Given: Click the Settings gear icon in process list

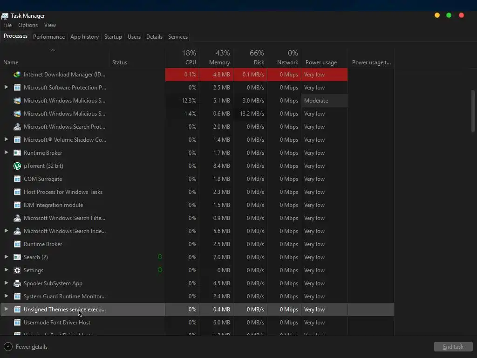Looking at the screenshot, I should tap(17, 270).
